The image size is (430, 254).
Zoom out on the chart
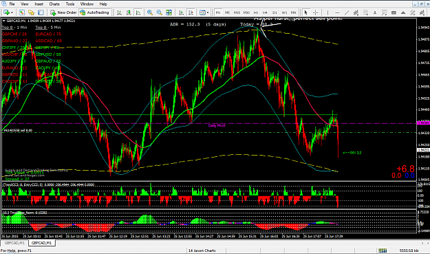click(x=160, y=12)
